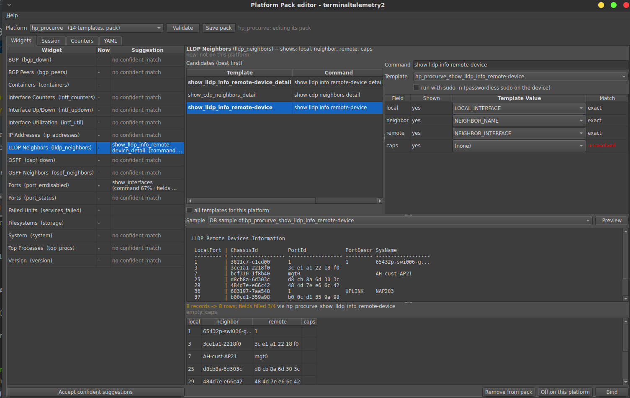Screen dimensions: 630x398
Task: Select the Ports (port_errdisabled) widget row
Action: coord(95,185)
